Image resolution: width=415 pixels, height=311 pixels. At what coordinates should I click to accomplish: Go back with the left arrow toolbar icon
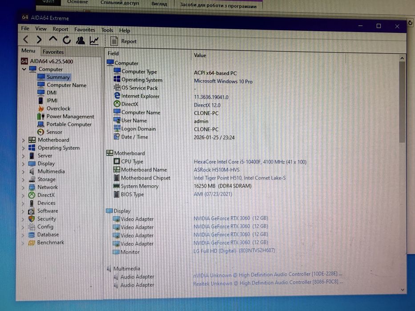pyautogui.click(x=26, y=40)
